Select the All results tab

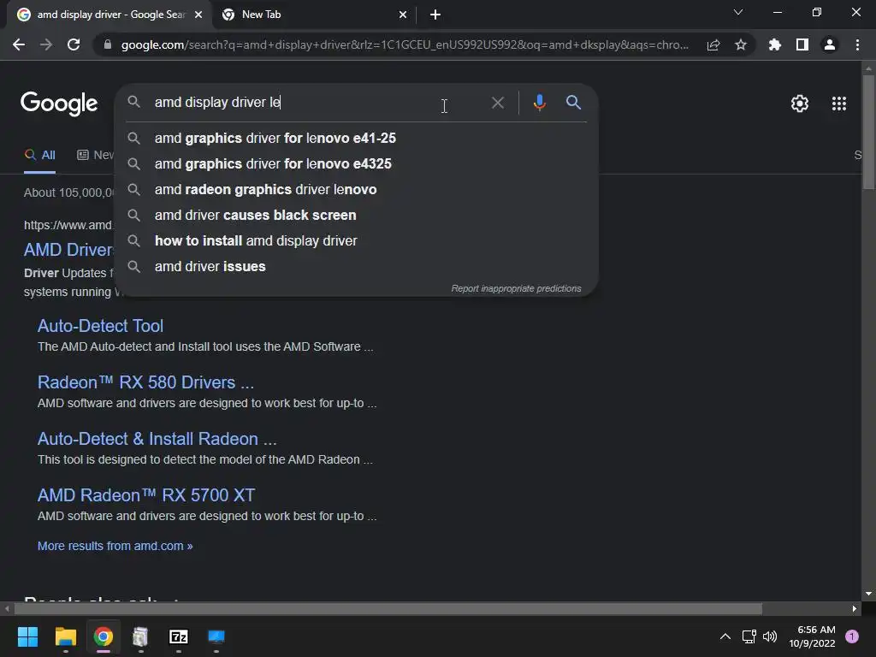(39, 155)
